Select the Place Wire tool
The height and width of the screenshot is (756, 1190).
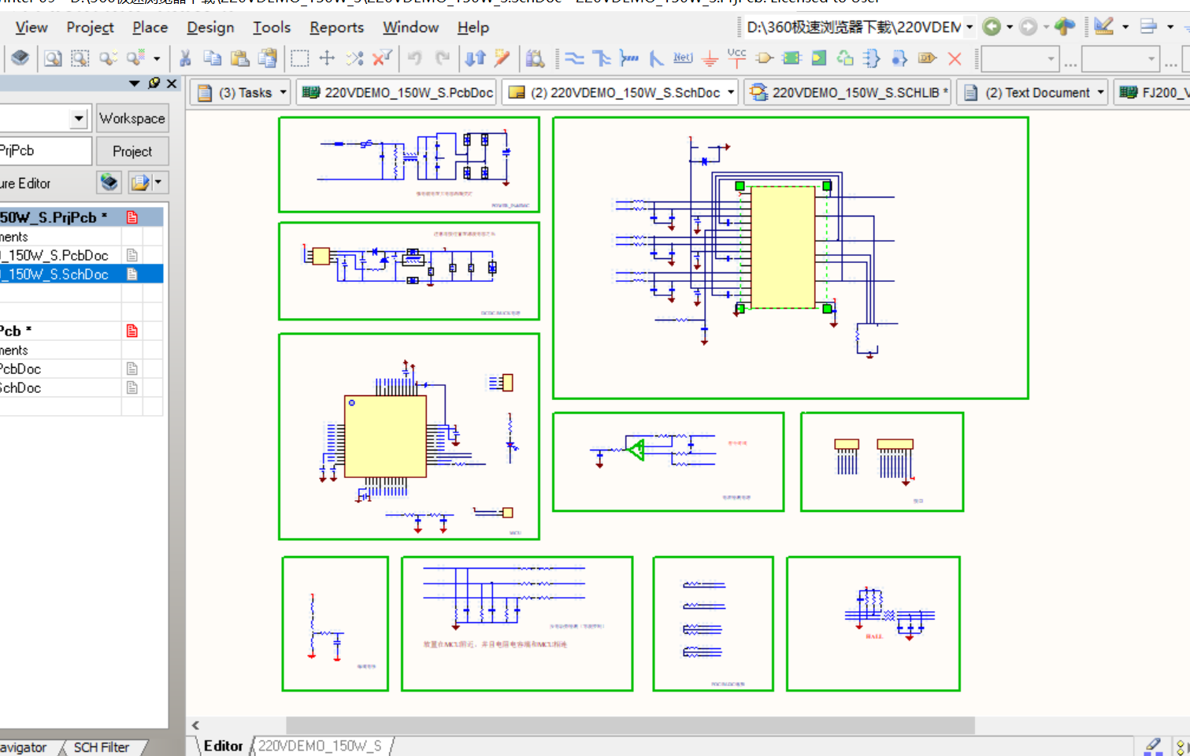tap(575, 57)
